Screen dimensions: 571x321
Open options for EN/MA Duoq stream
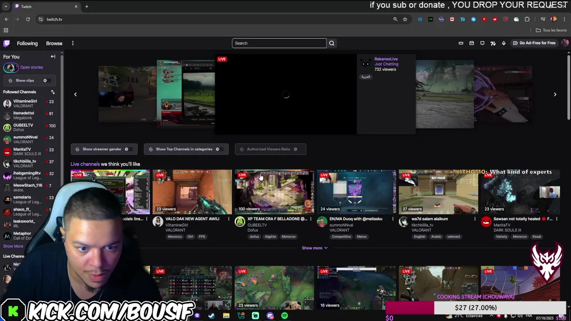[393, 219]
